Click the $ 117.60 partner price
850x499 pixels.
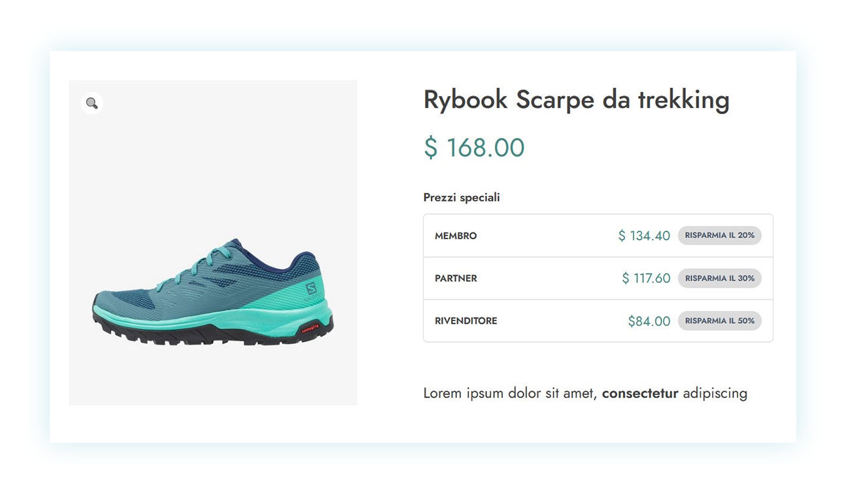tap(646, 279)
